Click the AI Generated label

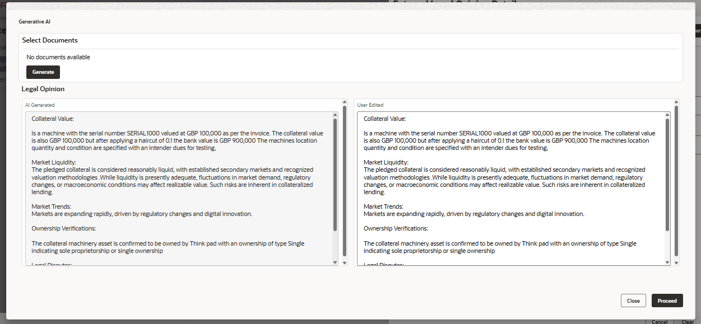tap(40, 105)
